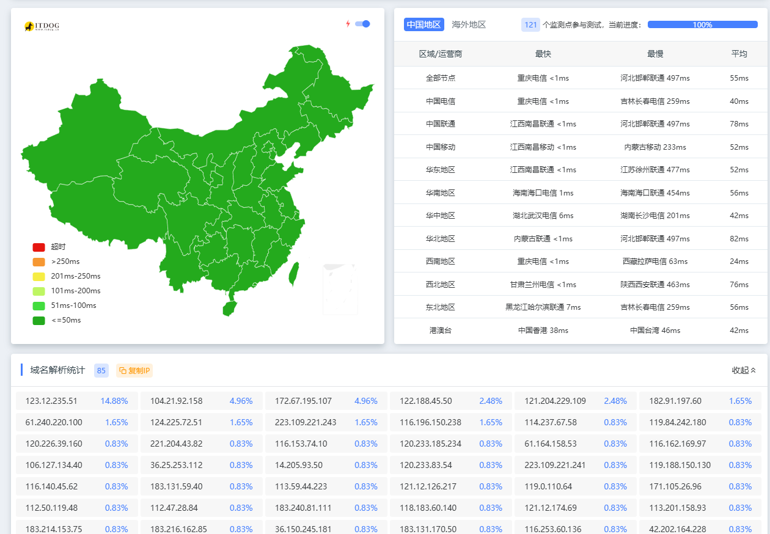Select the 中国联通 row label
Viewport: 770px width, 534px height.
tap(441, 124)
